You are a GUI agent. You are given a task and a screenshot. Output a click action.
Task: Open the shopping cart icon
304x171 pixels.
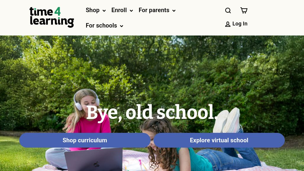(244, 10)
